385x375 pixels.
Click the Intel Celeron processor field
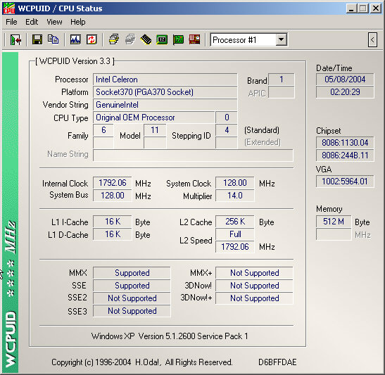(x=165, y=80)
